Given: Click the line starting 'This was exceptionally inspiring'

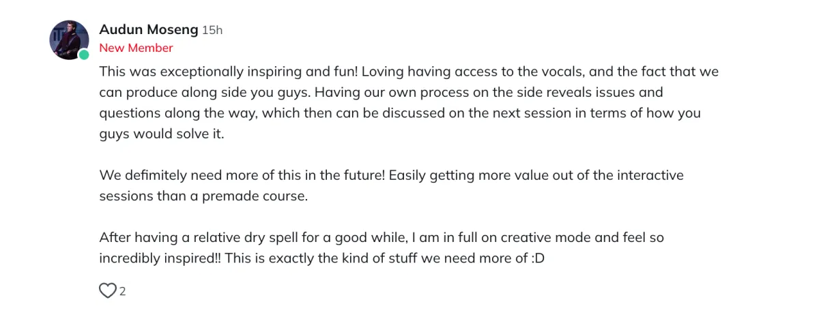Looking at the screenshot, I should (409, 72).
